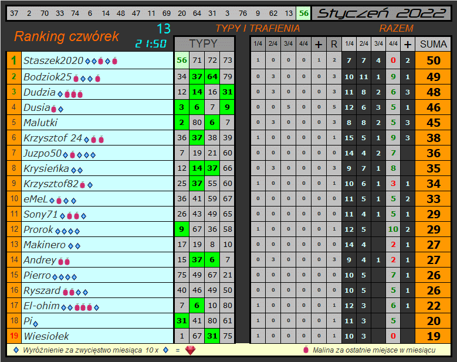Click highlighted 56 in the top number strip
This screenshot has width=457, height=362.
304,13
